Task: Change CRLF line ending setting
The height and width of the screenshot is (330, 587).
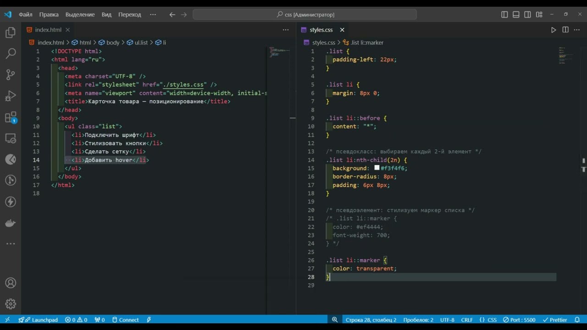Action: click(x=467, y=320)
